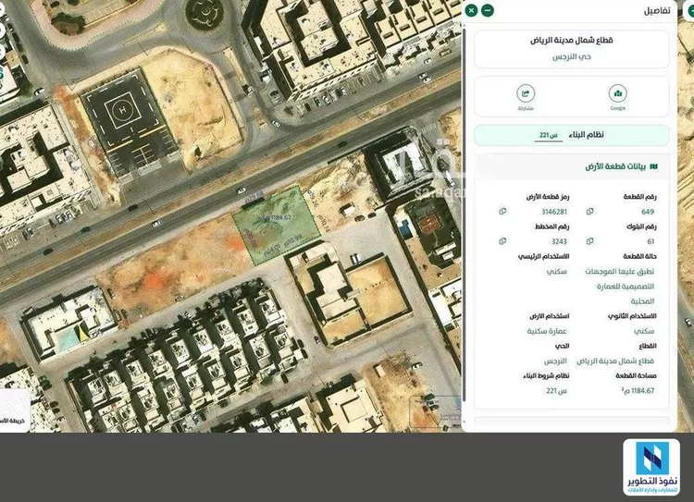Open the basemap switcher thumbnail
Image resolution: width=694 pixels, height=502 pixels.
pyautogui.click(x=14, y=410)
